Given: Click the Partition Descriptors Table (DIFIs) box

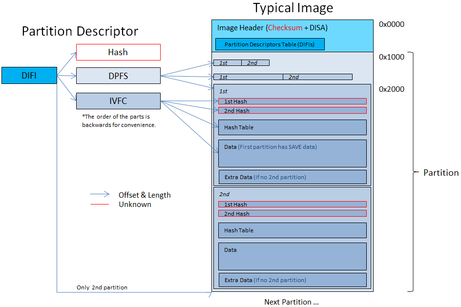Looking at the screenshot, I should point(270,44).
